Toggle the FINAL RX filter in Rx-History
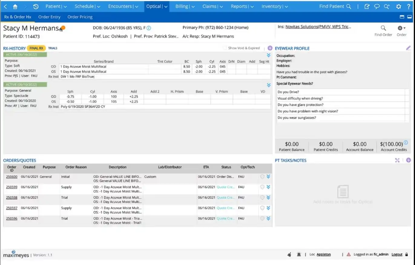The height and width of the screenshot is (265, 415). click(x=36, y=48)
